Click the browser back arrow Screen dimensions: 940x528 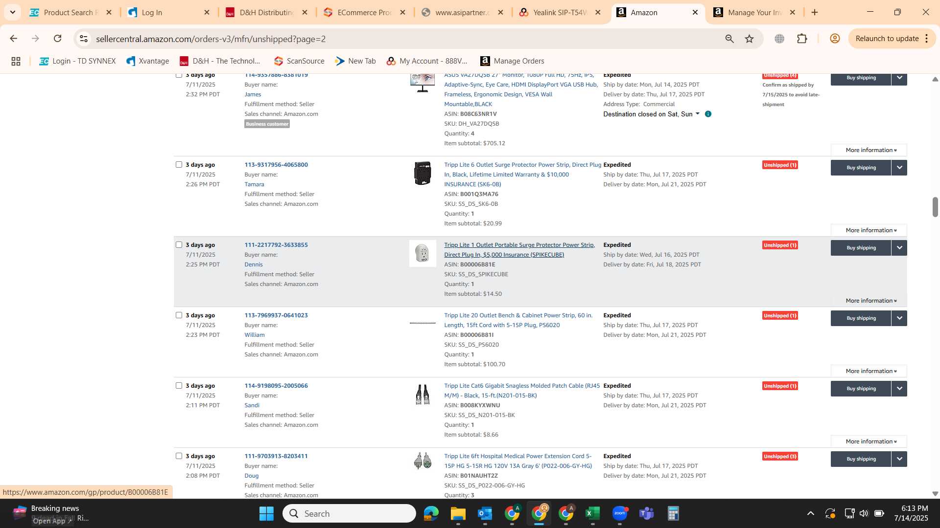13,39
